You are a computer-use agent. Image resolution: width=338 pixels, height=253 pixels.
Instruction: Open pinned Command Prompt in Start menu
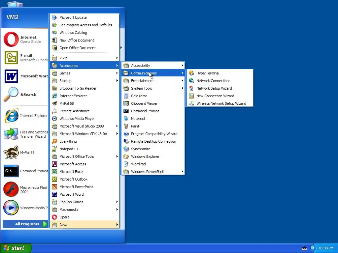[25, 171]
